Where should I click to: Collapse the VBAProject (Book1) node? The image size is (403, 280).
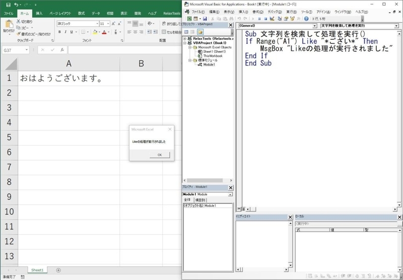coord(185,43)
